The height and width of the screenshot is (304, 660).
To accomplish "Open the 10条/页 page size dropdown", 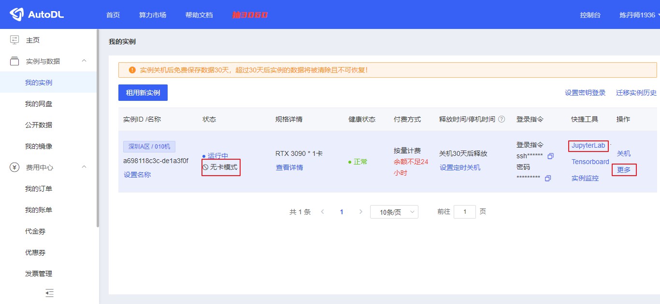I will (x=394, y=211).
